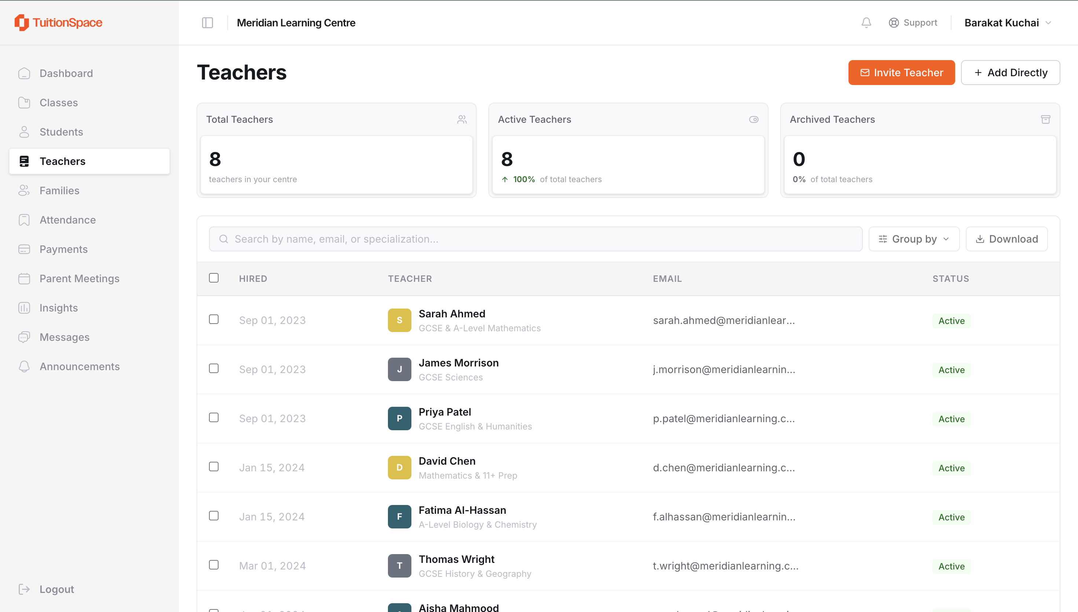
Task: Sort by the STATUS column header
Action: pyautogui.click(x=951, y=279)
